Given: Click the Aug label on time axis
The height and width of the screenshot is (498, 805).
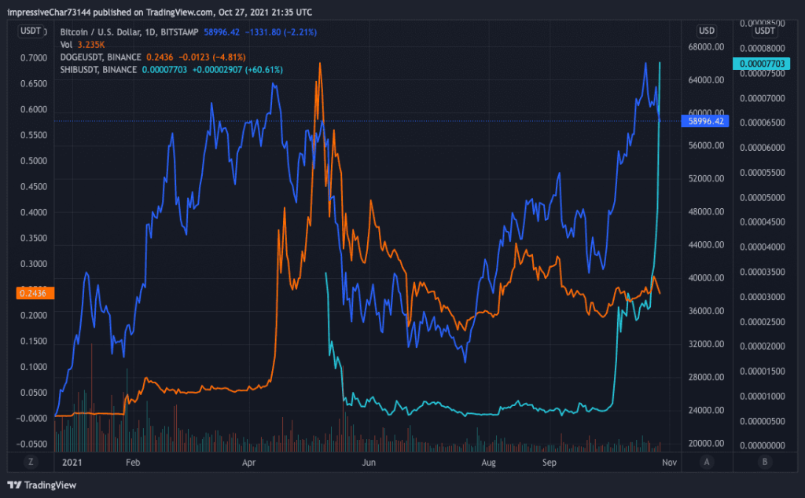Looking at the screenshot, I should (x=488, y=463).
